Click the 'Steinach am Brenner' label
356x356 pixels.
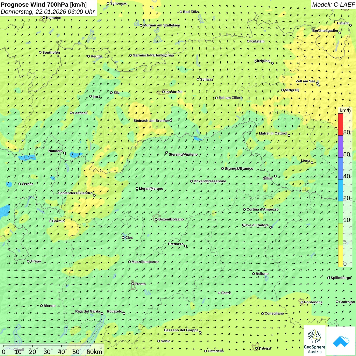(x=151, y=121)
